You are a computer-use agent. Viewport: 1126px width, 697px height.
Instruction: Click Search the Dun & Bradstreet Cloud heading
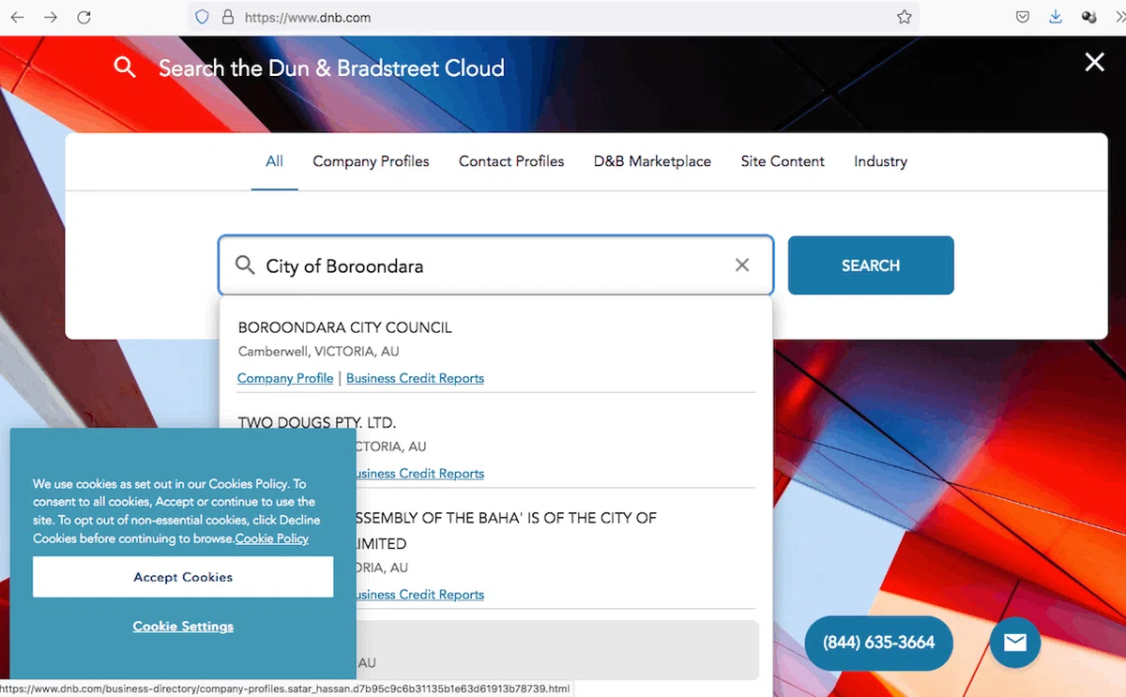coord(331,68)
